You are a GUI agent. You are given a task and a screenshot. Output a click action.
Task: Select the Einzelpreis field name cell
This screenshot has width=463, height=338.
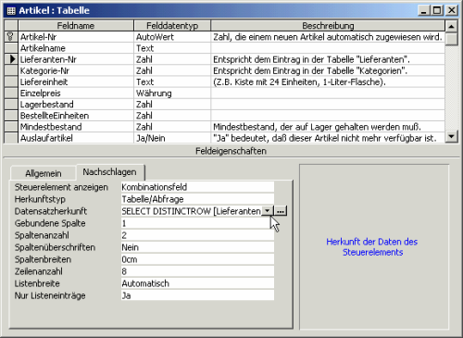point(76,94)
